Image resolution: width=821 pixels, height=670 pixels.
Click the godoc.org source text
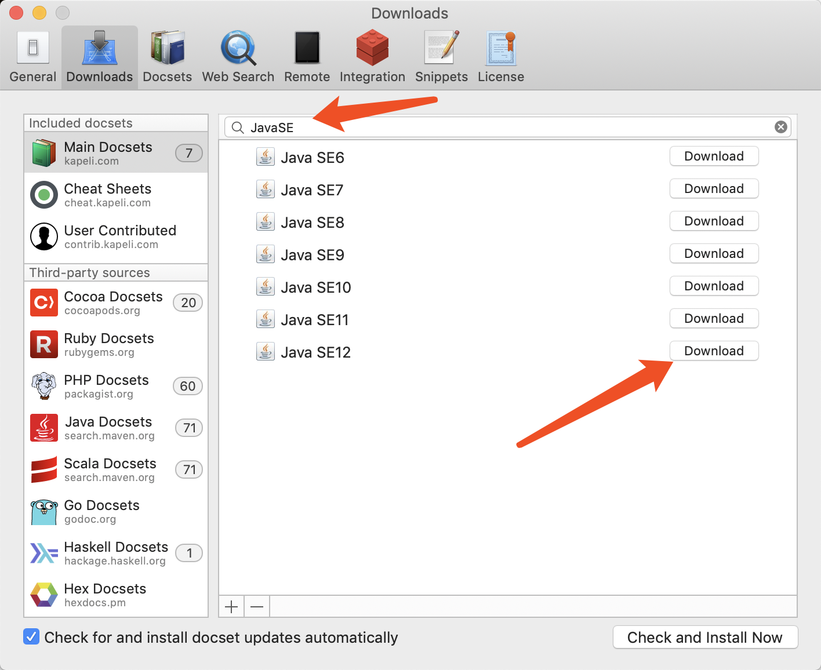pyautogui.click(x=90, y=519)
